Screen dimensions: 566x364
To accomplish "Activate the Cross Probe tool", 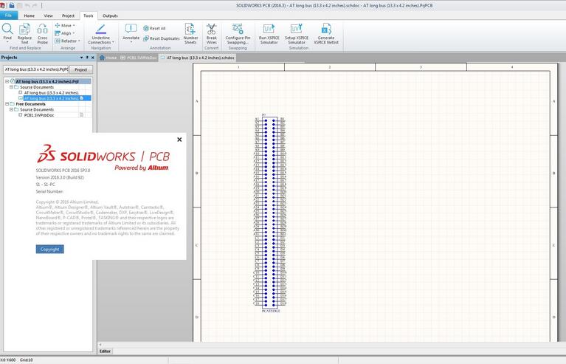I will (x=42, y=33).
